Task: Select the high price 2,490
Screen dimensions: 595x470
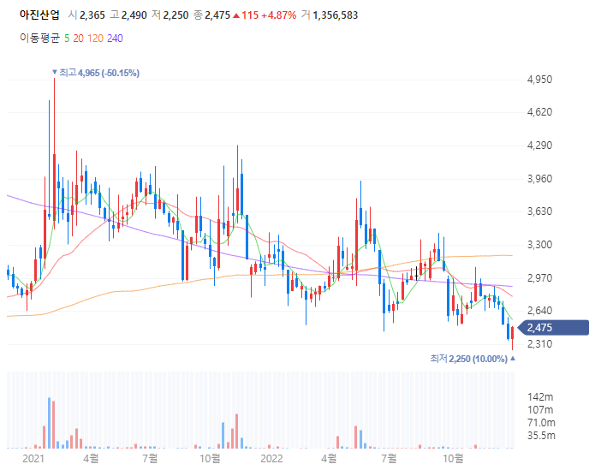Action: (134, 15)
